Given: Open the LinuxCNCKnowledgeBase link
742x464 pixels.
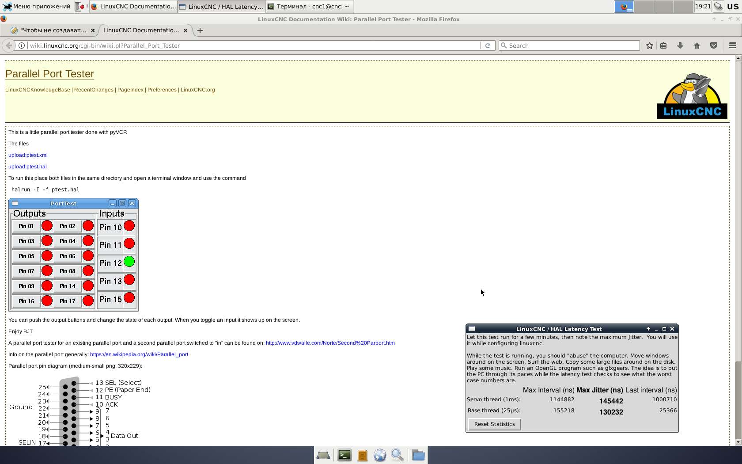Looking at the screenshot, I should (x=38, y=90).
